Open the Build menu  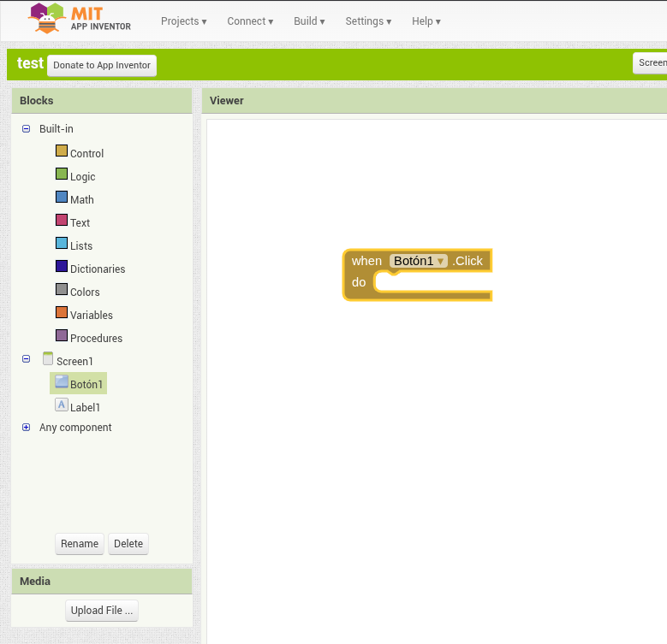point(309,21)
